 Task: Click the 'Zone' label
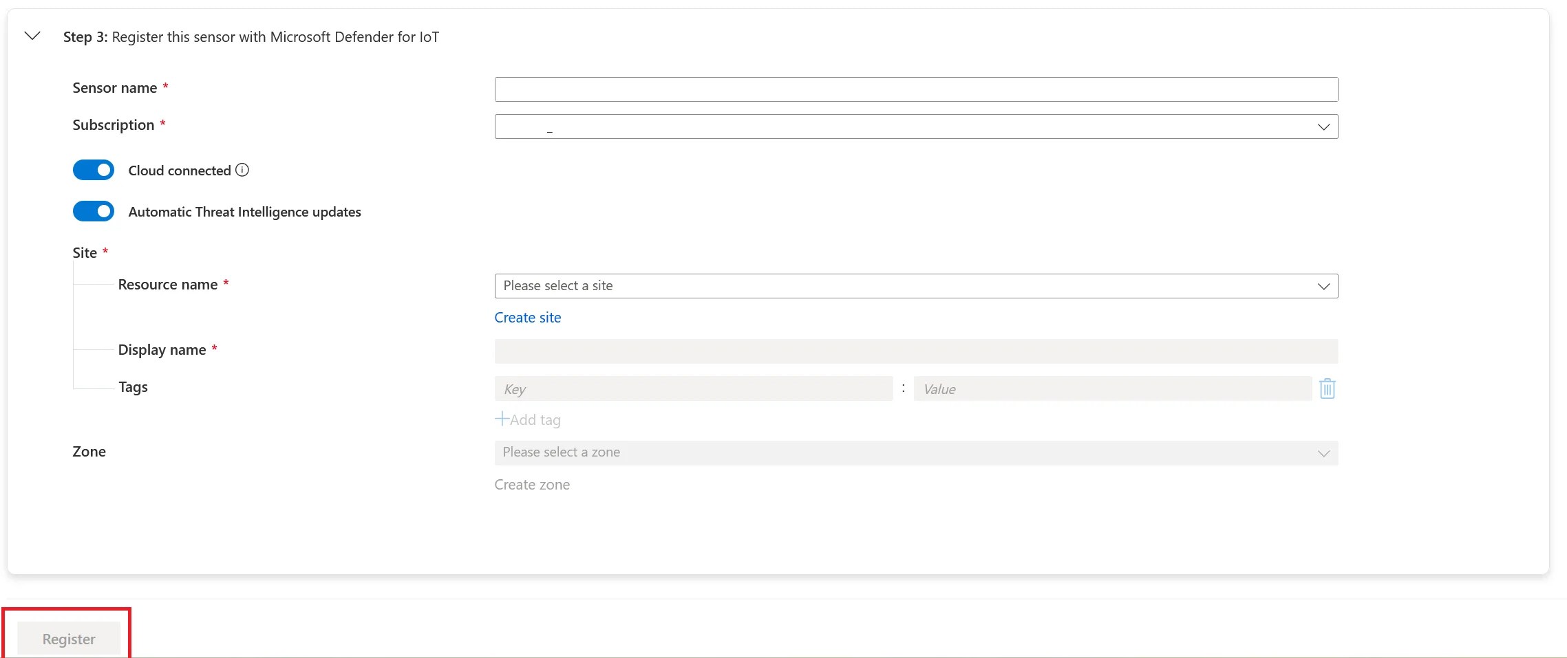pyautogui.click(x=89, y=452)
